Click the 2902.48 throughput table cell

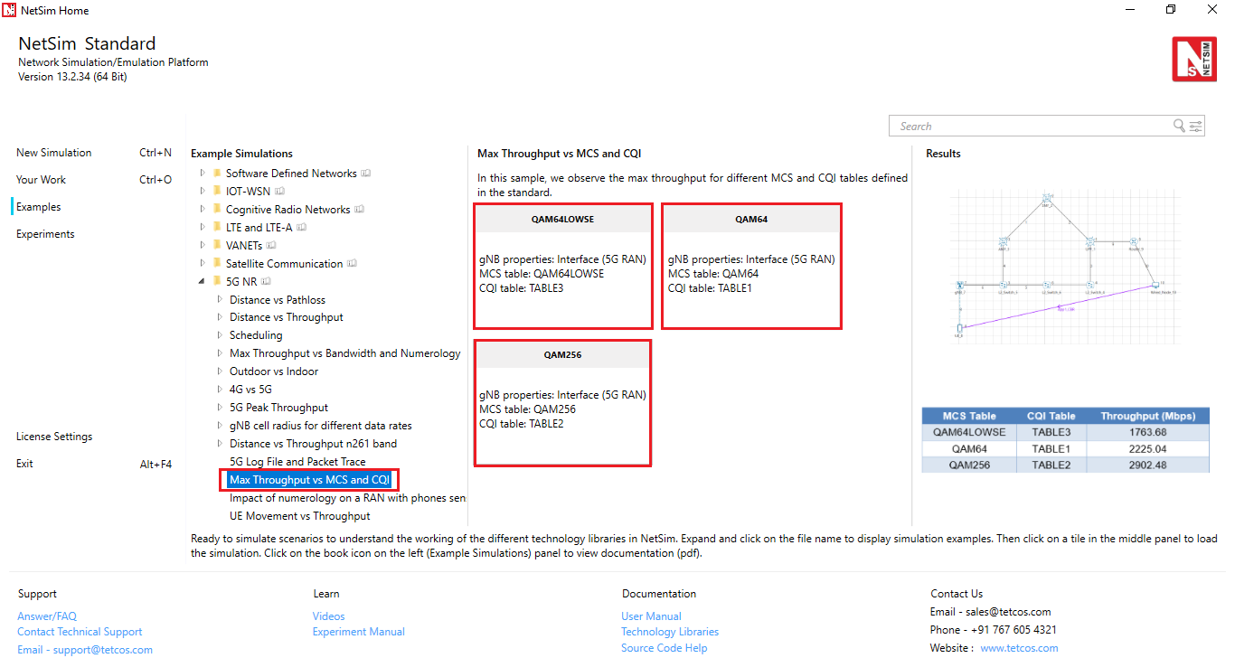pos(1147,465)
